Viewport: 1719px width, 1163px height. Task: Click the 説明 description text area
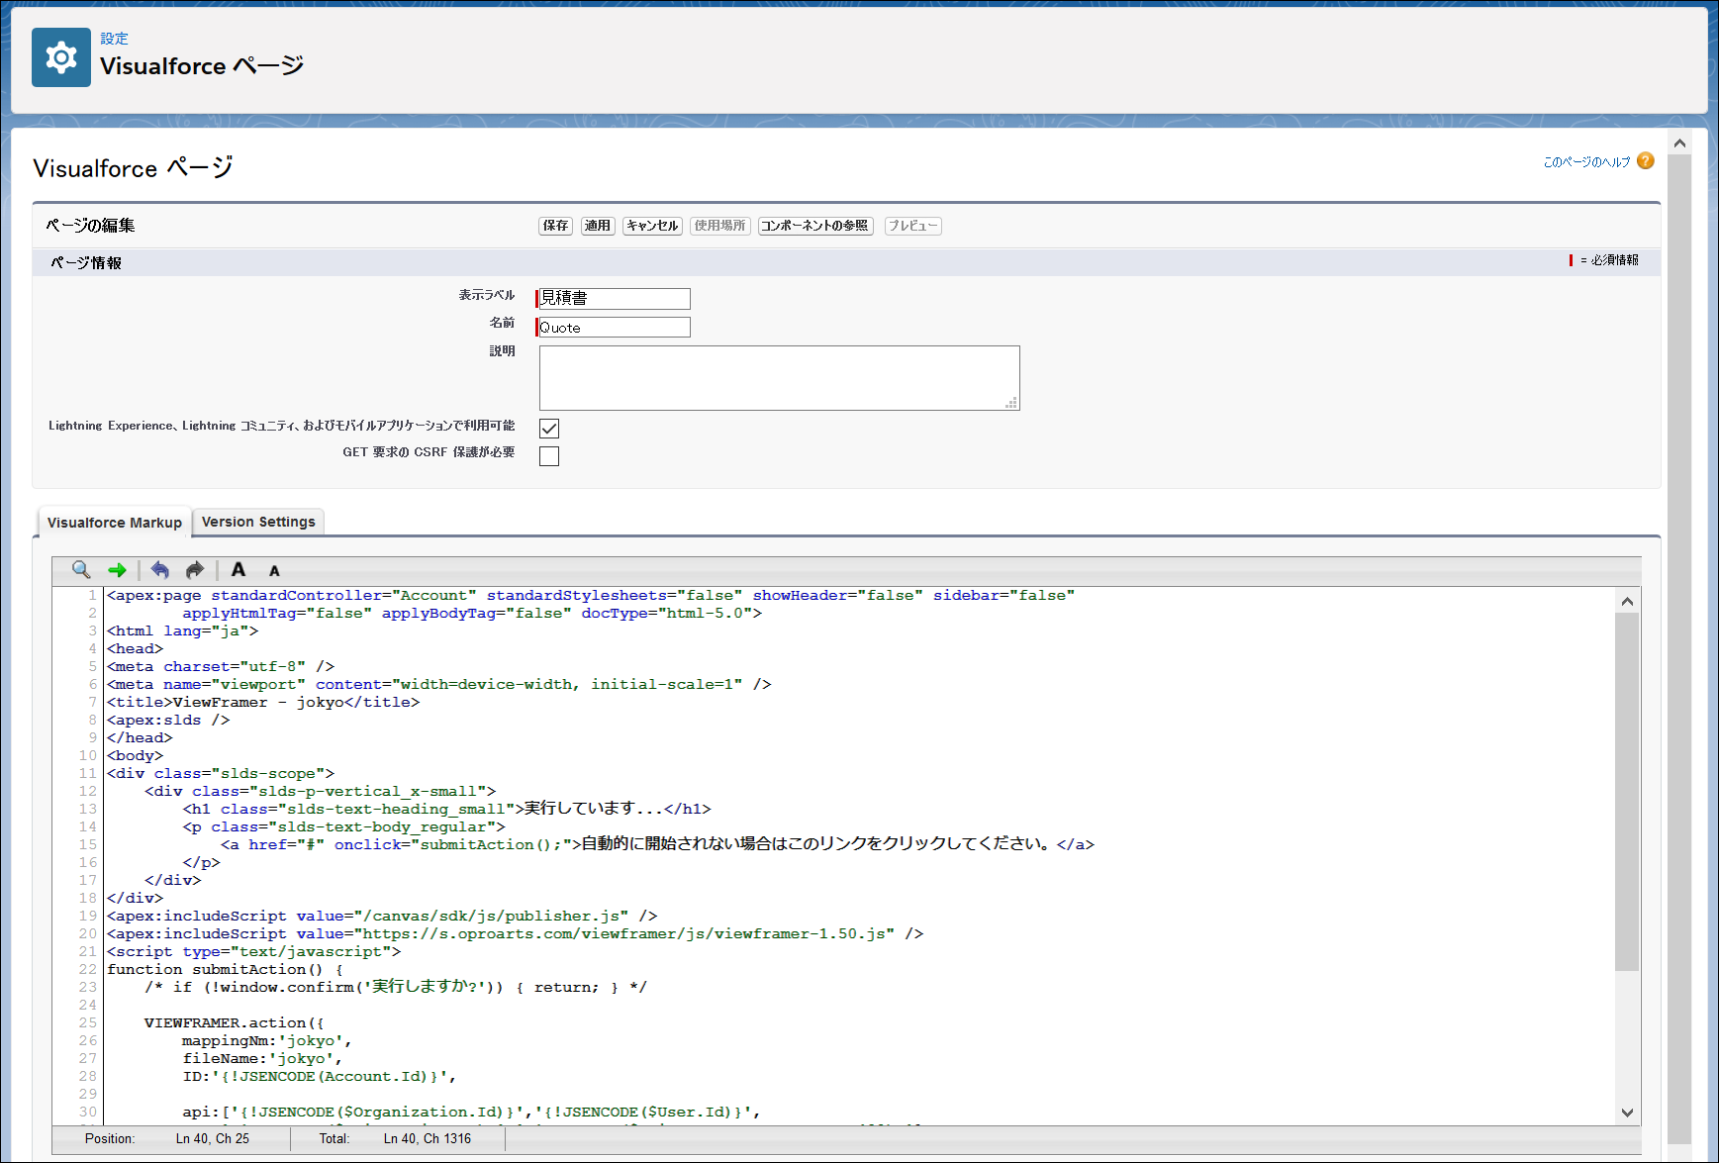click(x=779, y=378)
